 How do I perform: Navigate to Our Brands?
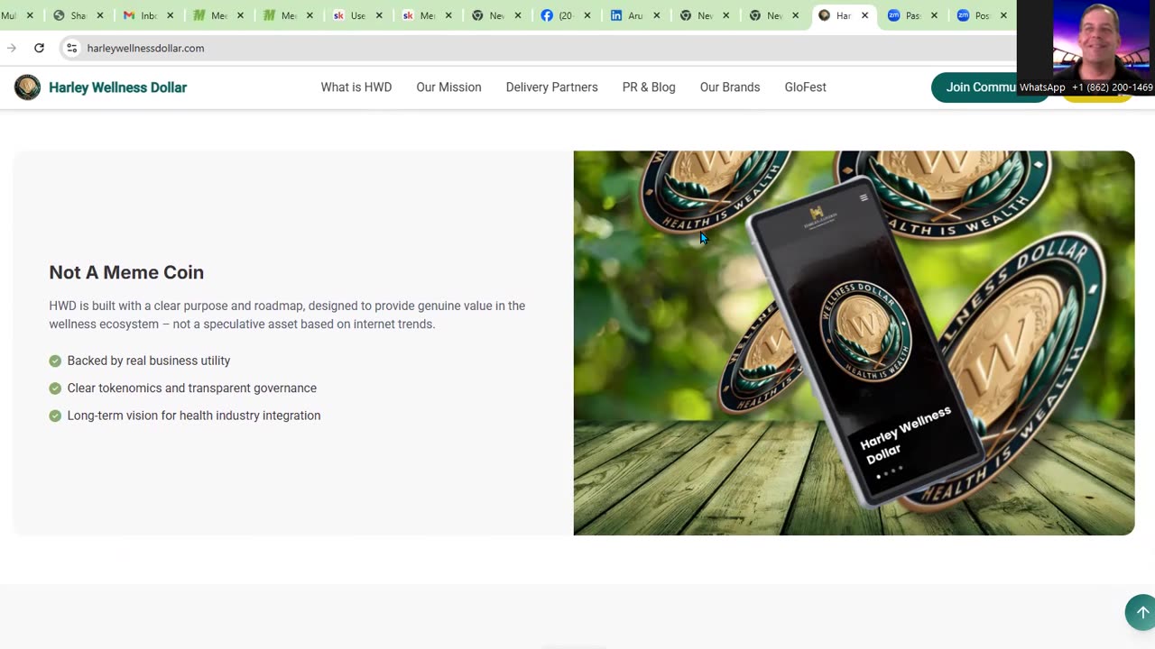pyautogui.click(x=730, y=87)
